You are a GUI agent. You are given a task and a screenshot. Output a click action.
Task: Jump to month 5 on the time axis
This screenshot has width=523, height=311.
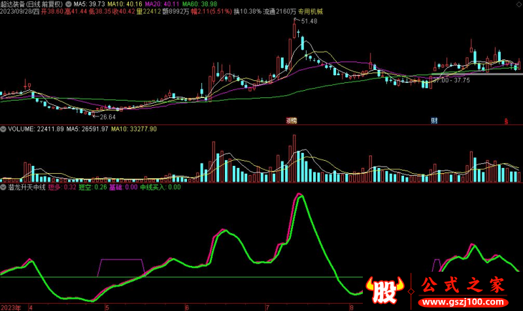pos(107,308)
